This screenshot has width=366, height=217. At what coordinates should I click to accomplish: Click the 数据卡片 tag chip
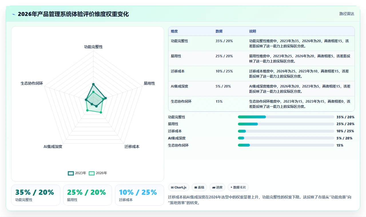238,187
